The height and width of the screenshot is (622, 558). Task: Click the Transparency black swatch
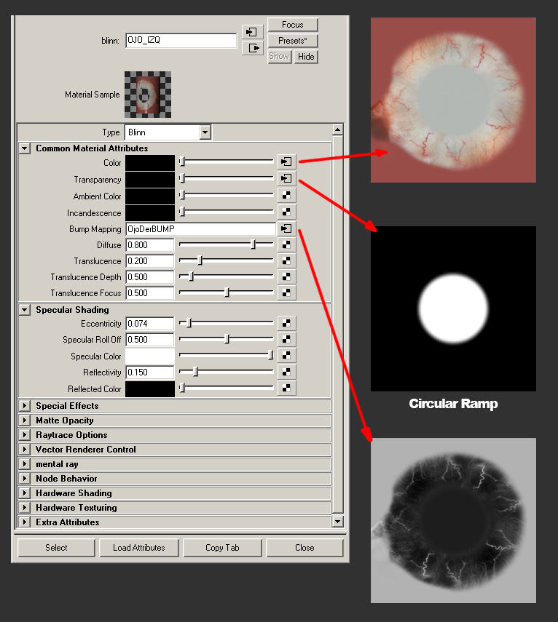pos(150,179)
